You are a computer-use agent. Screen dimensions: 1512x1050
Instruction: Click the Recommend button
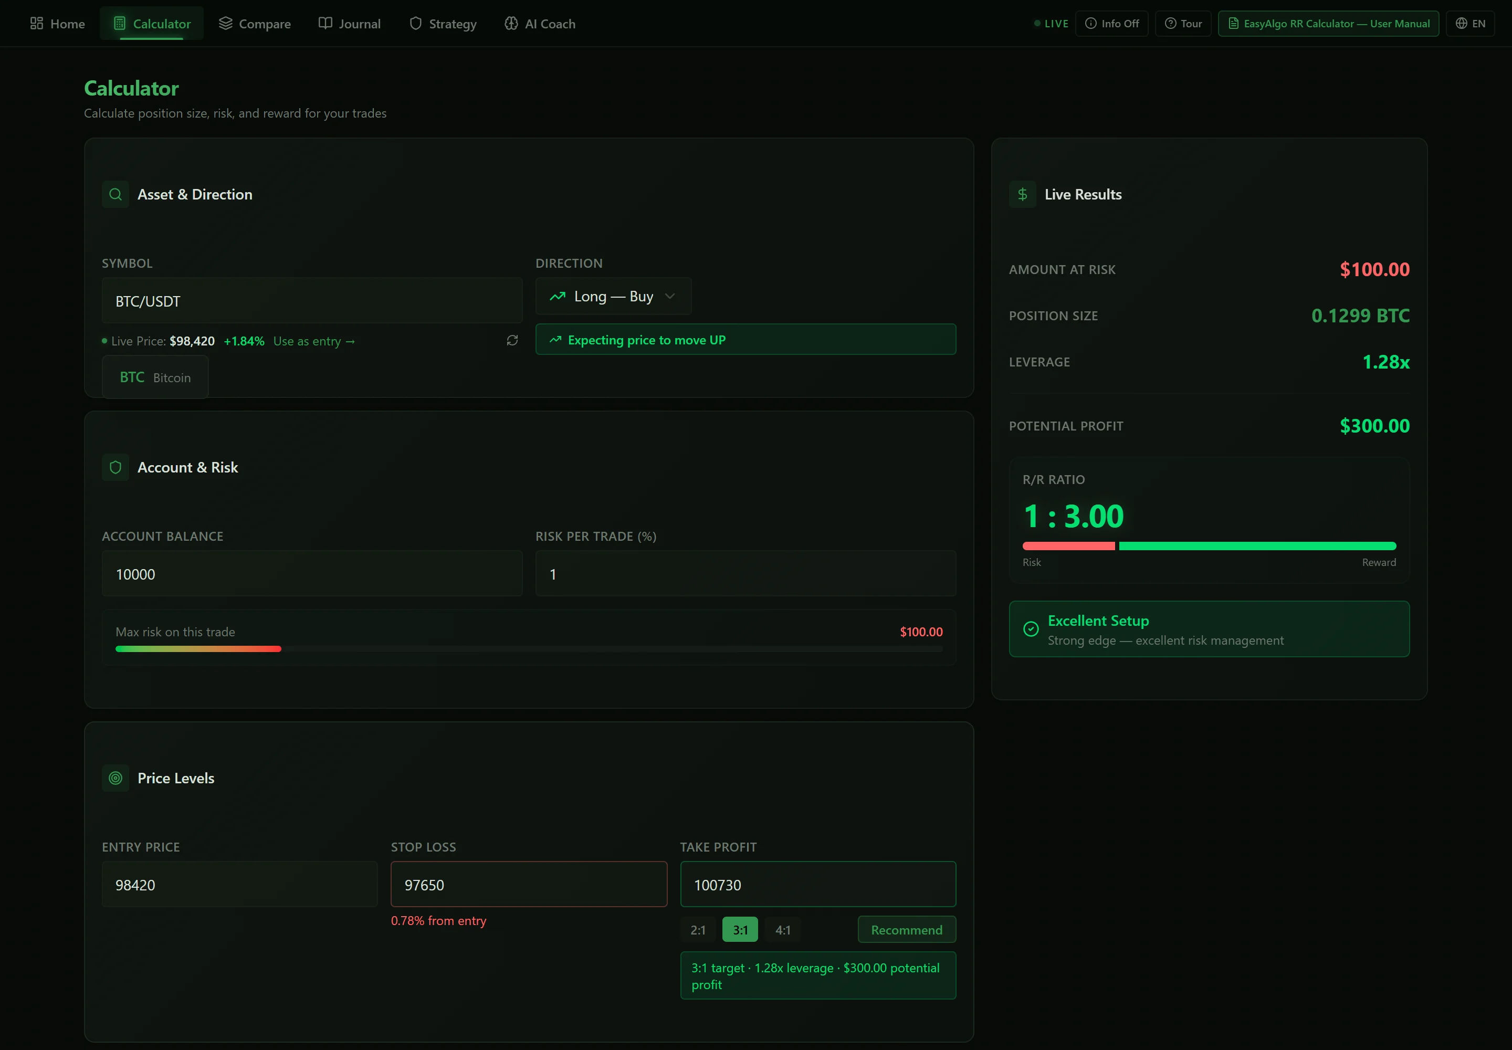tap(907, 930)
